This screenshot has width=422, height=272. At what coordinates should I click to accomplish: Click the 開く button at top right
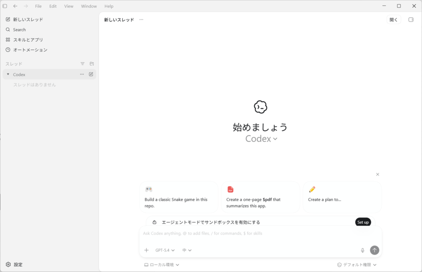[394, 19]
